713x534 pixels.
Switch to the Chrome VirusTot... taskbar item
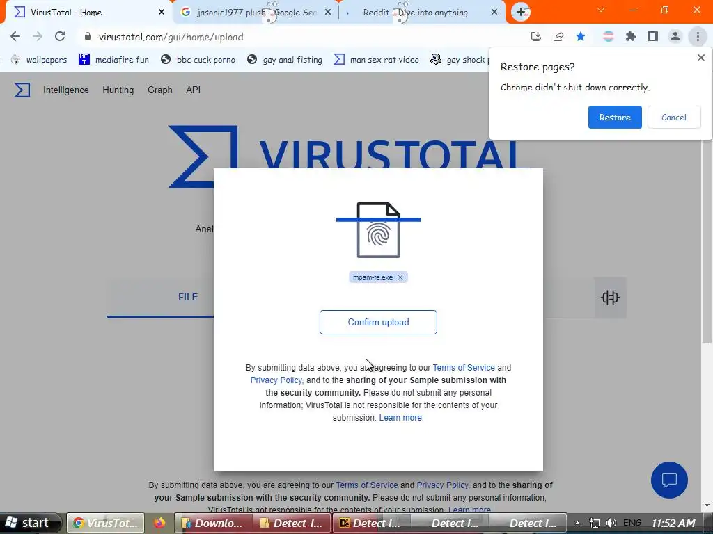click(106, 523)
